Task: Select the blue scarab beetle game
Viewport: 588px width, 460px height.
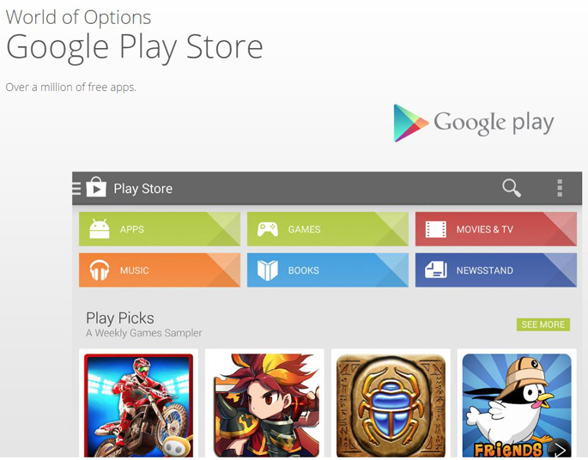Action: tap(391, 405)
